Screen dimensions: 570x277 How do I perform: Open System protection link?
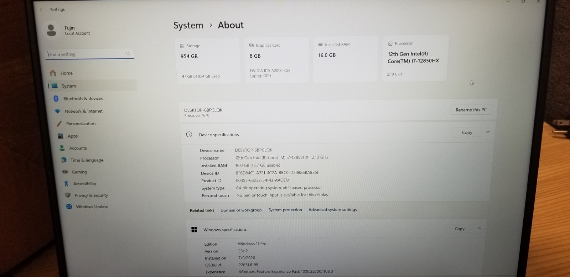click(285, 210)
